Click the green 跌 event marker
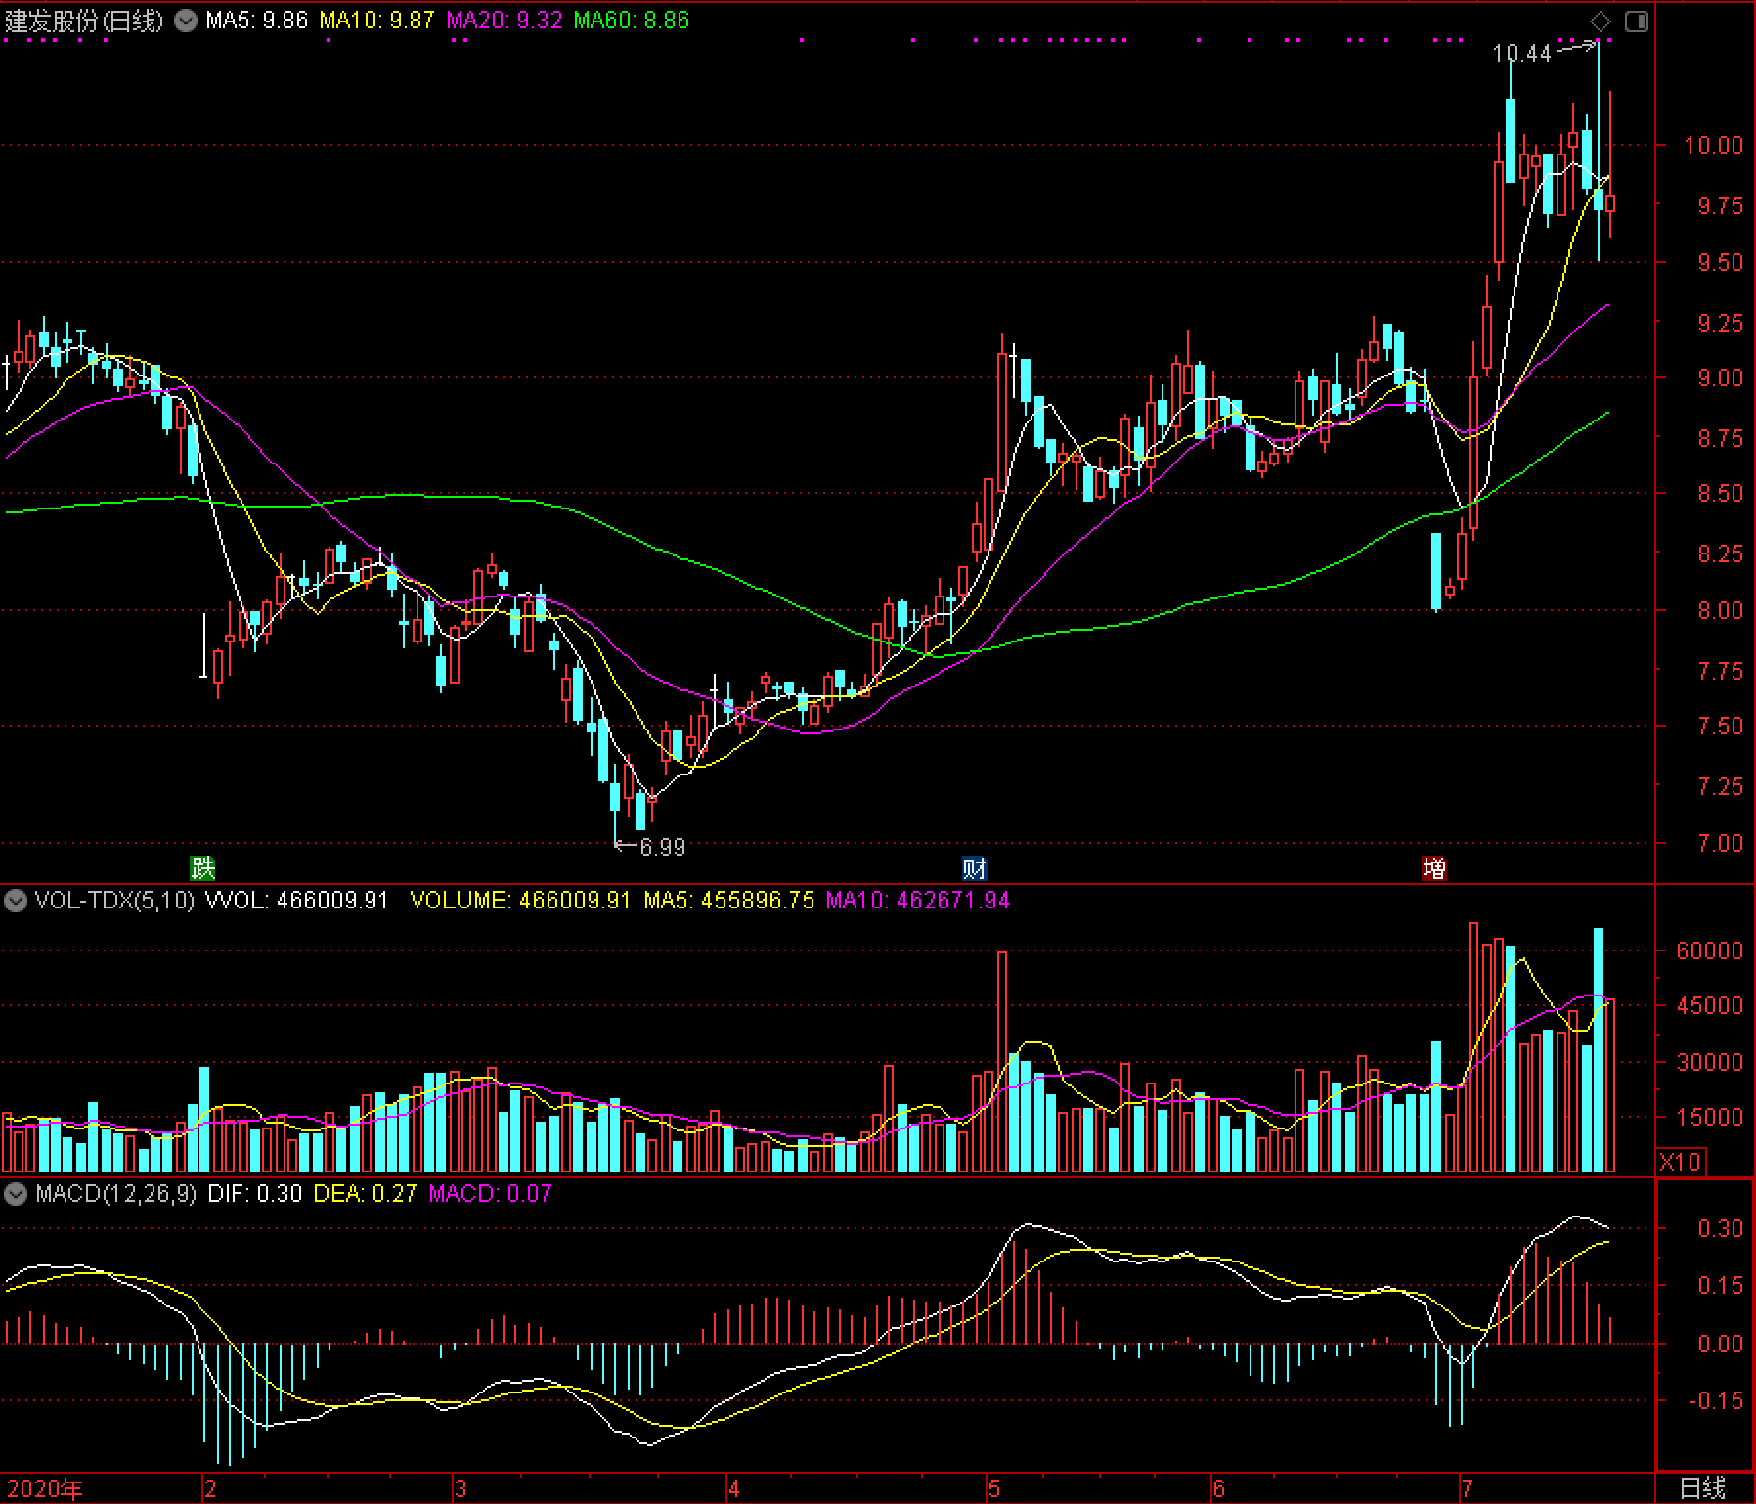Image resolution: width=1756 pixels, height=1504 pixels. (202, 867)
